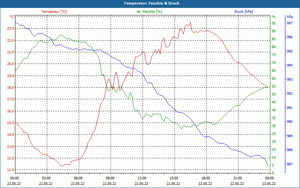Screen dimensions: 300x188
Task: Click the '15,0' temperature axis value
Action: click(x=10, y=123)
